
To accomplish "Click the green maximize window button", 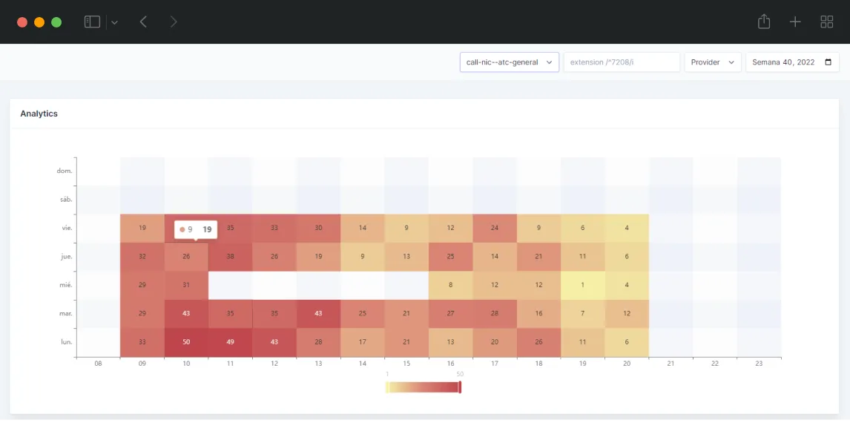I will click(56, 22).
